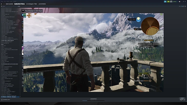
Task: Click The Witcher 3: Wild Hunt title
Action: coord(34,11)
